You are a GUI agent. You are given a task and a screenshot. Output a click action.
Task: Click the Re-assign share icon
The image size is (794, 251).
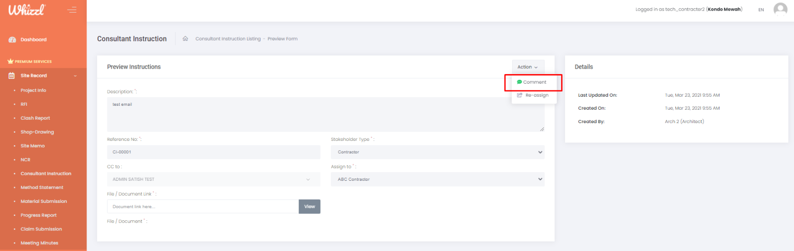[519, 95]
